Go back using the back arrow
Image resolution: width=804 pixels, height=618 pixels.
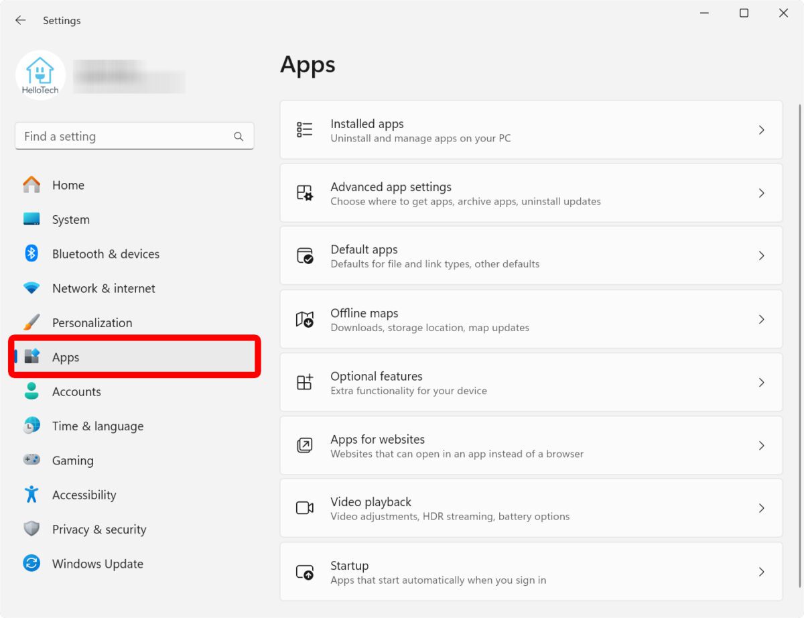pos(21,21)
